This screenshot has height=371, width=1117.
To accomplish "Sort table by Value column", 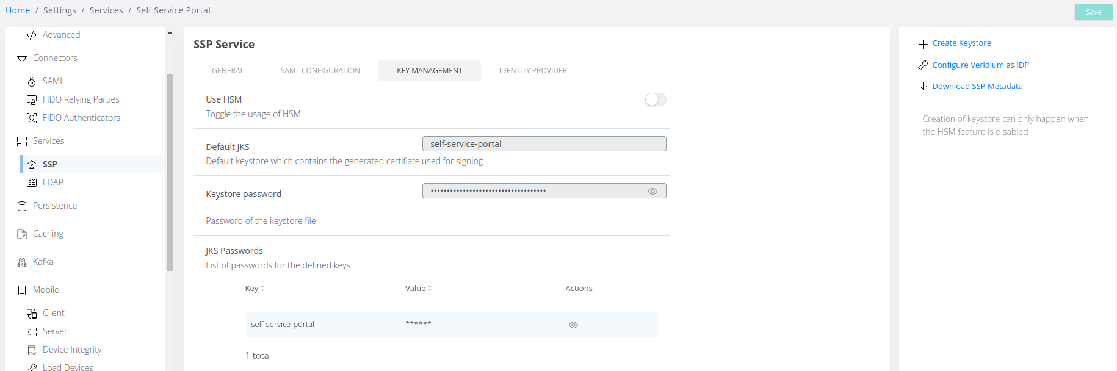I will click(x=418, y=289).
